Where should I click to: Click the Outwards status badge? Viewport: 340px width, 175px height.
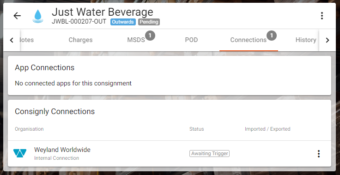123,22
